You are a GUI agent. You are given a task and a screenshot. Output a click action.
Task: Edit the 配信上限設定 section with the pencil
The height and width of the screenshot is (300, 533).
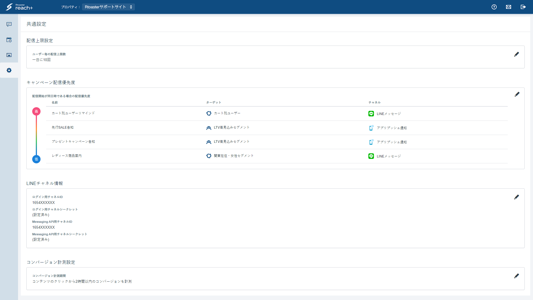(x=517, y=54)
